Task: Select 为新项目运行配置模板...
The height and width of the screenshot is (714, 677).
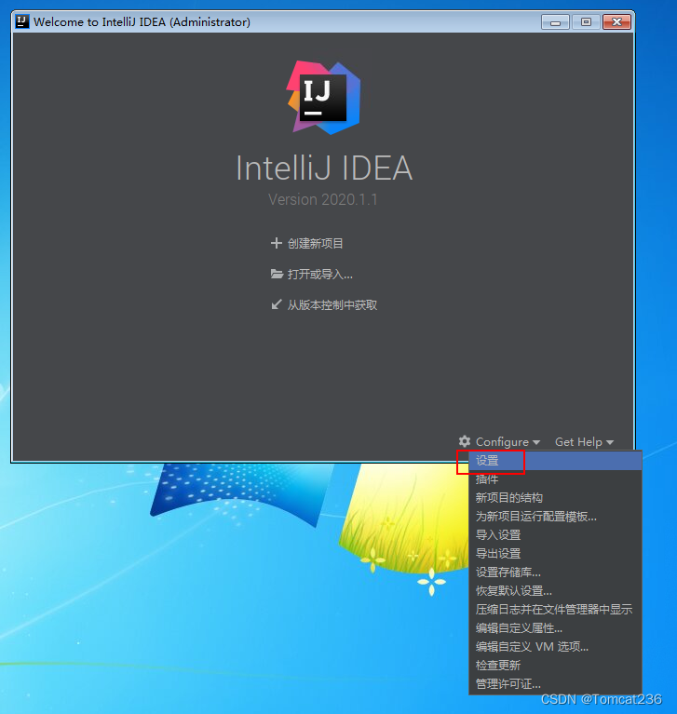Action: pos(555,517)
